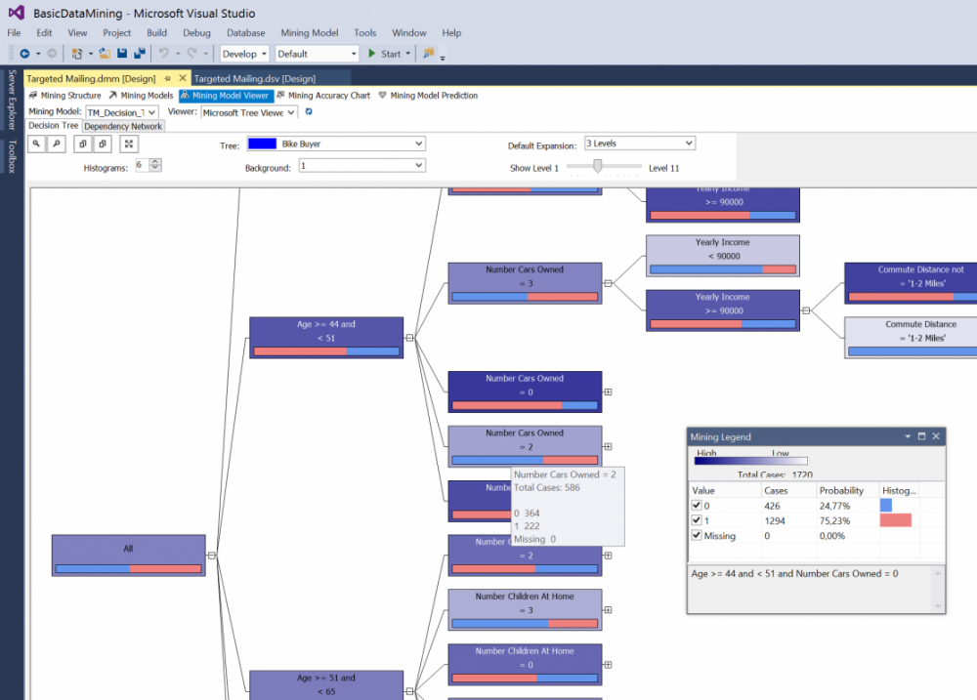Screen dimensions: 977x700
Task: Expand the Number Children At Home = 0 node
Action: point(608,665)
